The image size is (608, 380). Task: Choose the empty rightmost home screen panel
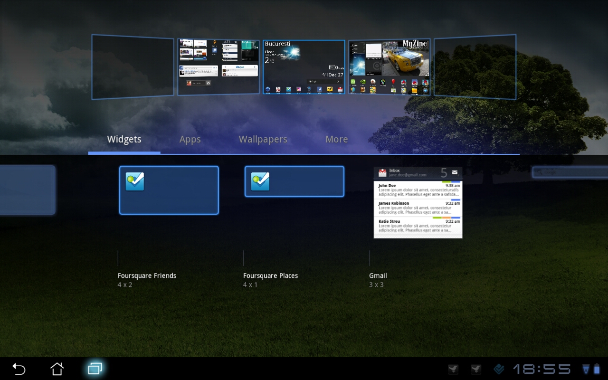(475, 67)
